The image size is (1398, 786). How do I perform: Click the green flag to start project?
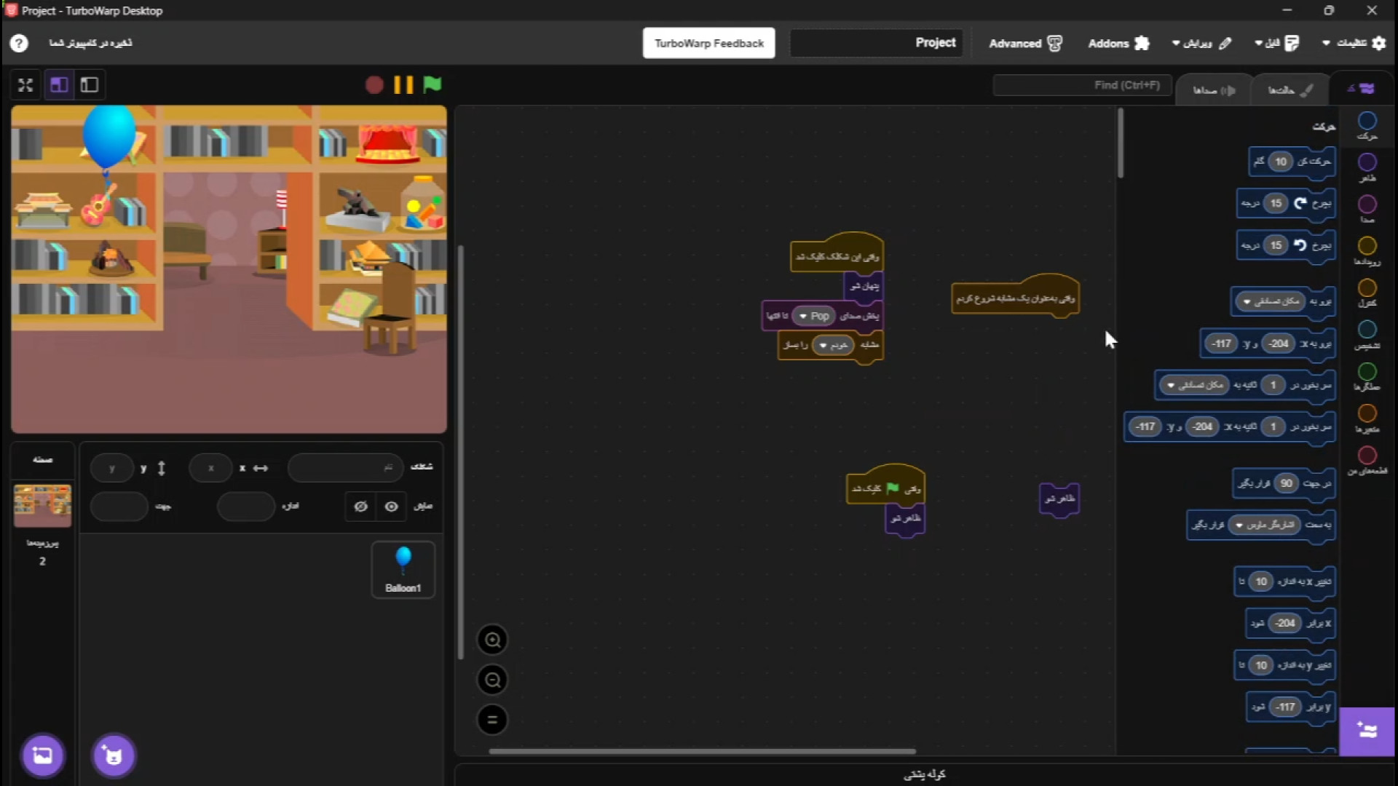(432, 84)
